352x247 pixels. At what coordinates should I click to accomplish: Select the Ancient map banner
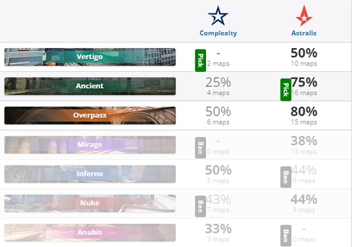click(x=90, y=86)
